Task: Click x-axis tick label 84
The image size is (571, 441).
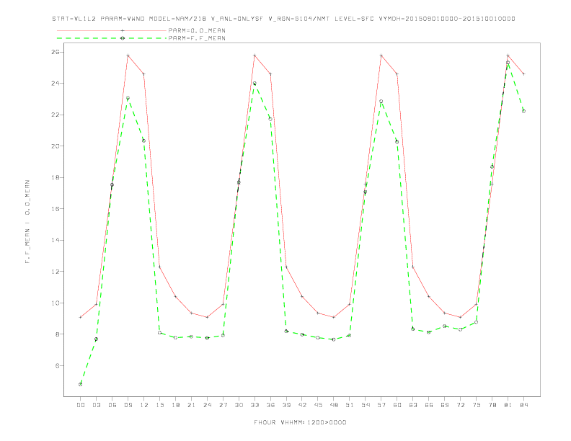Action: pos(523,405)
